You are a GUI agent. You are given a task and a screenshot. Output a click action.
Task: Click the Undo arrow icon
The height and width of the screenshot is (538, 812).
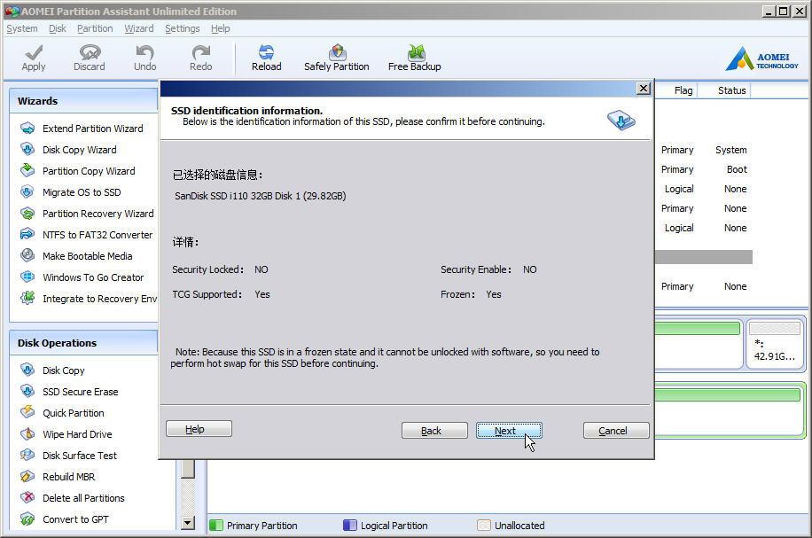click(x=145, y=52)
